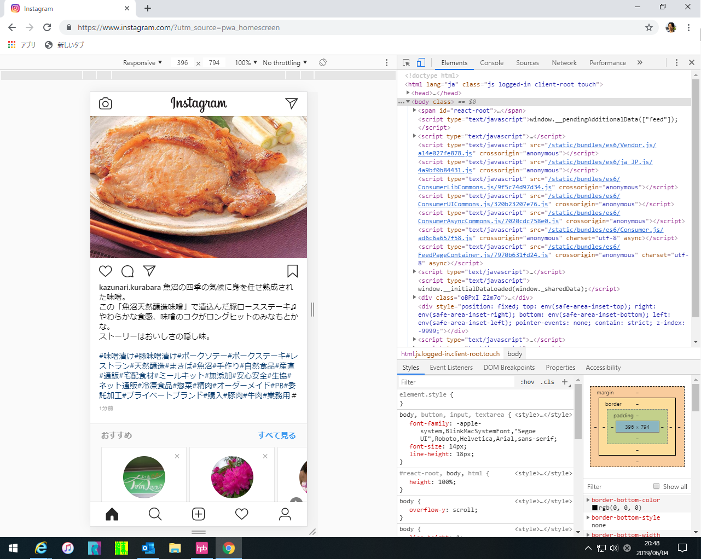Toggle device toolbar icon in DevTools
701x559 pixels.
pos(421,63)
